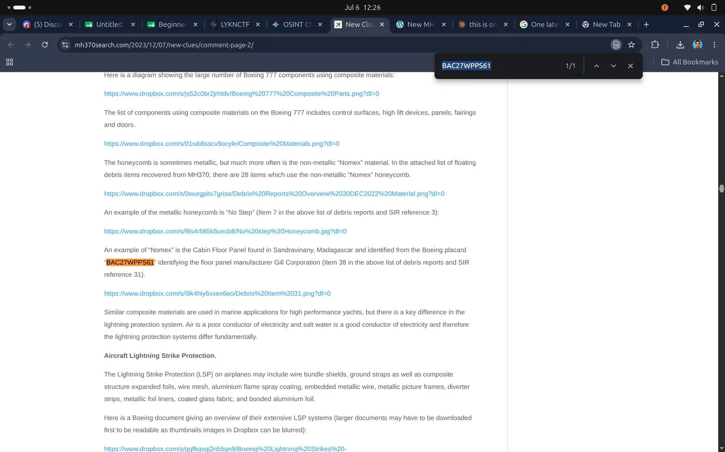Open a new tab with plus button

pyautogui.click(x=646, y=24)
